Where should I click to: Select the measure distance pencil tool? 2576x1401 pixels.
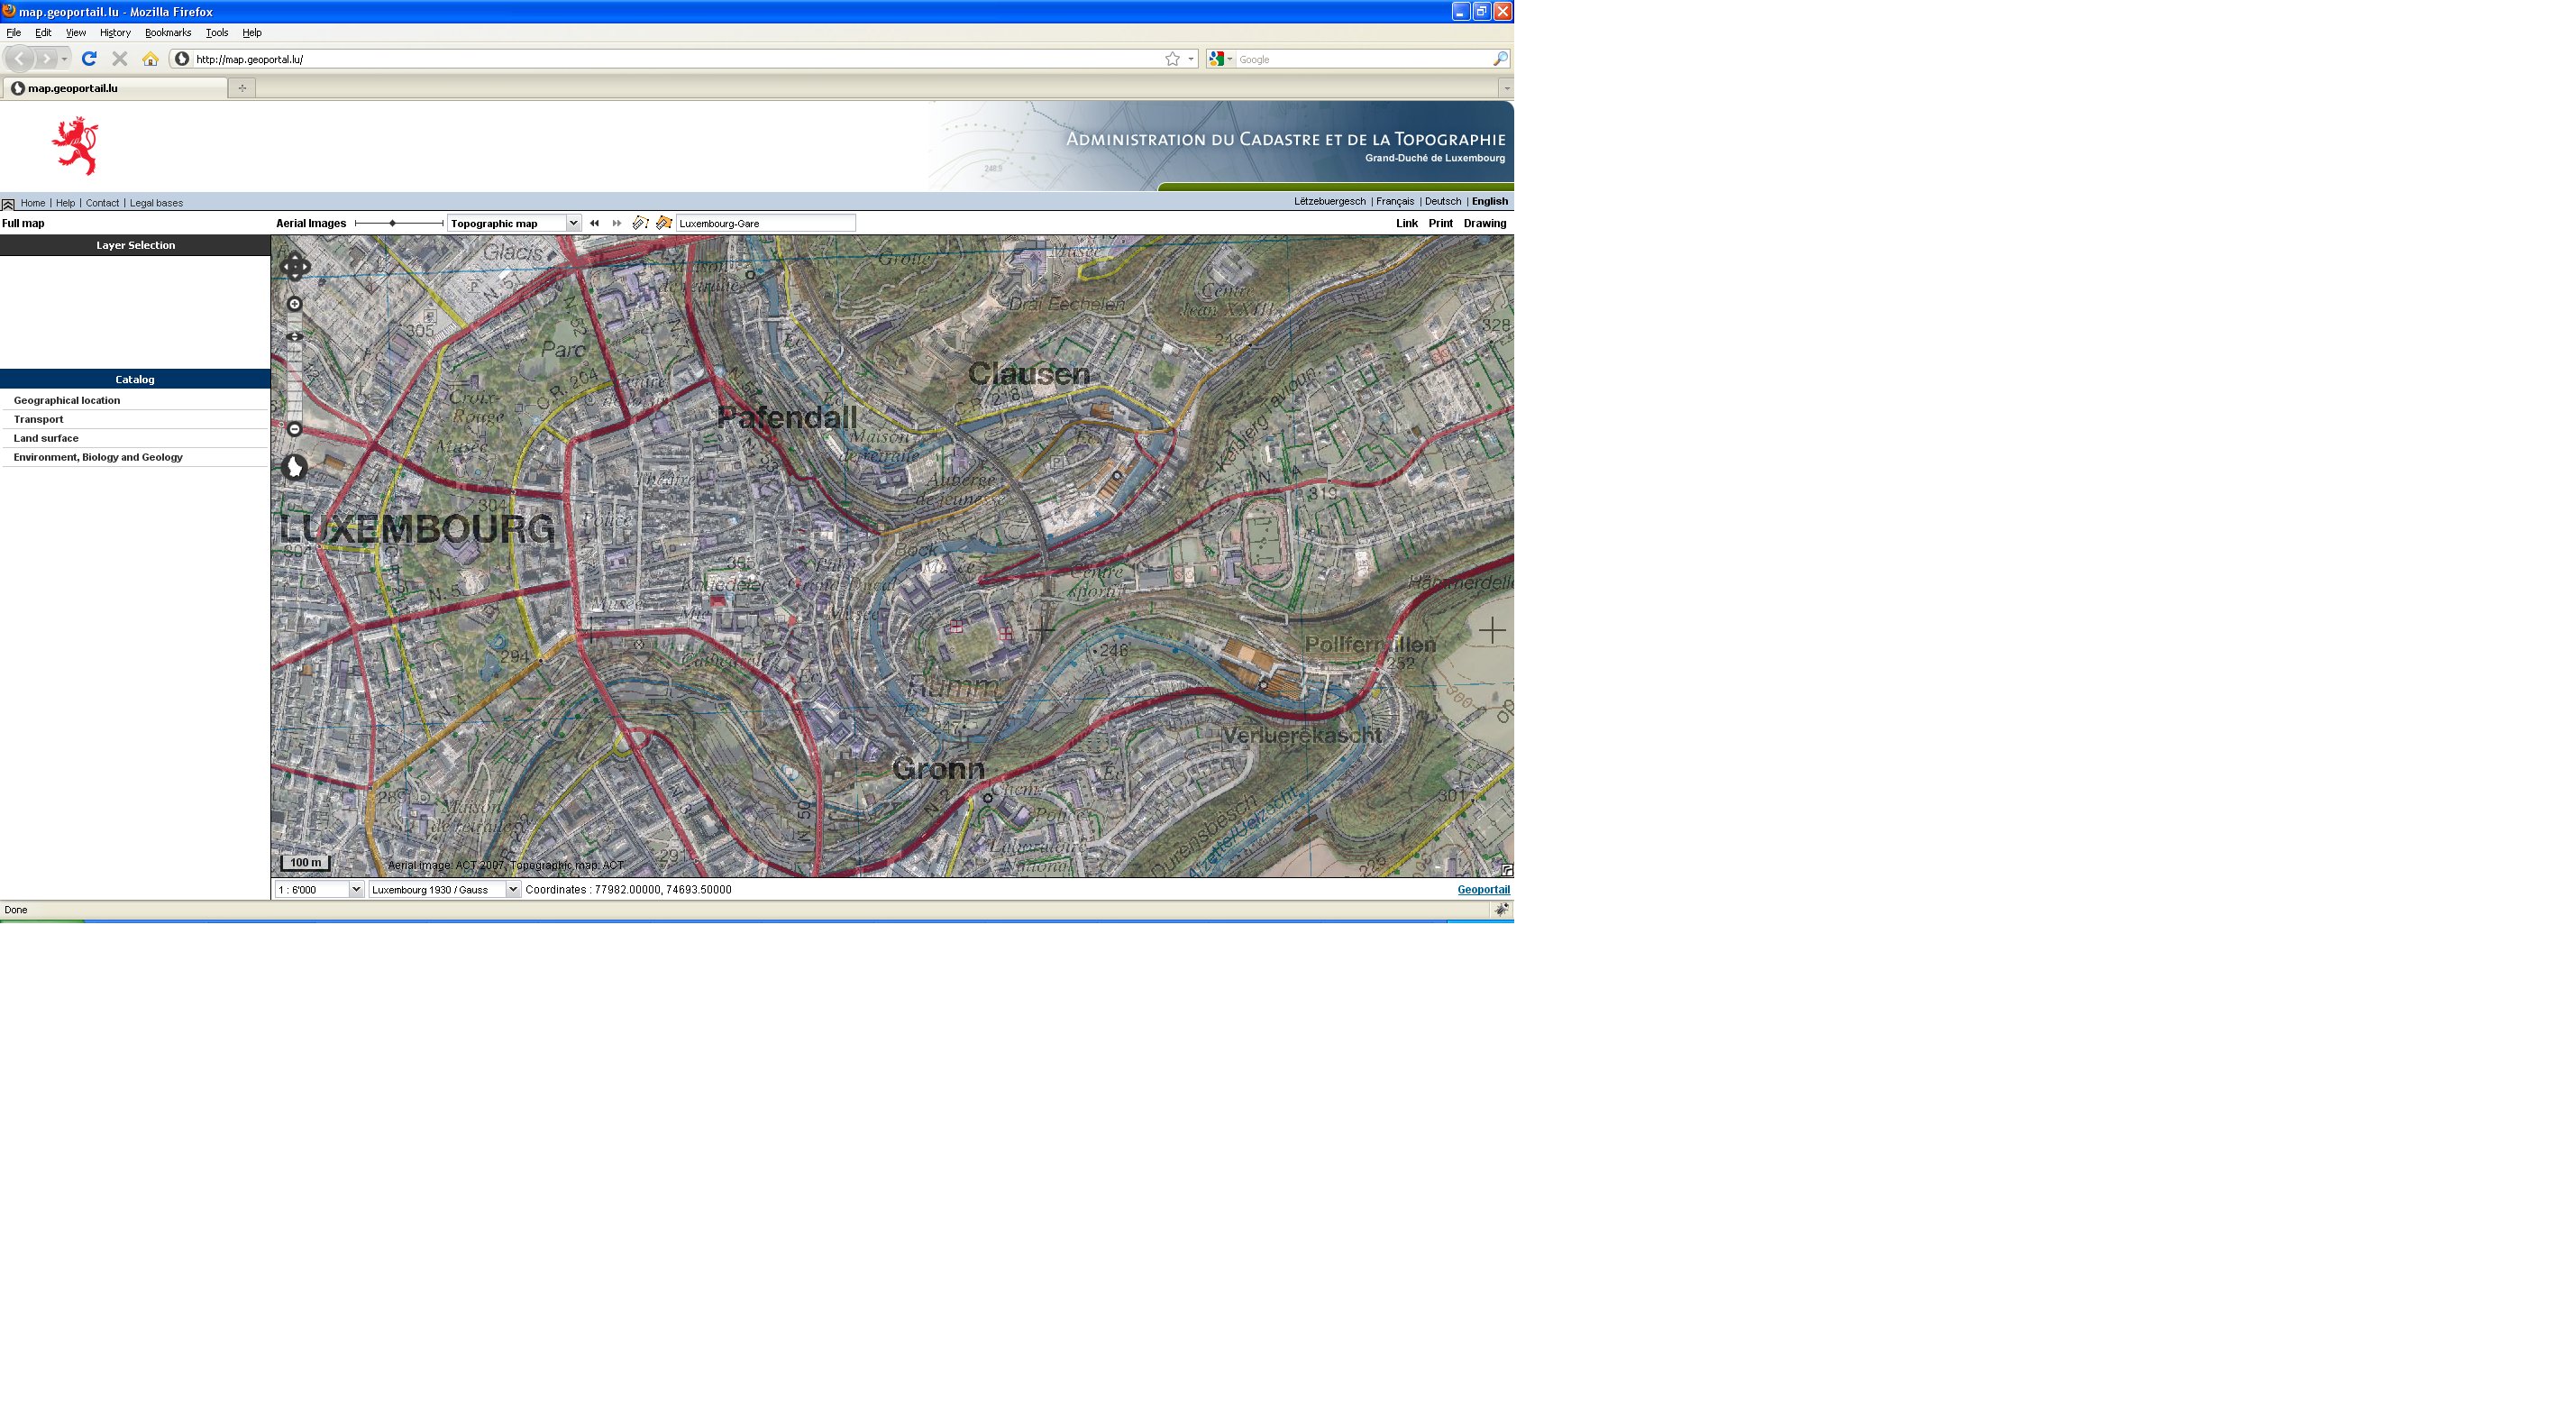[640, 223]
